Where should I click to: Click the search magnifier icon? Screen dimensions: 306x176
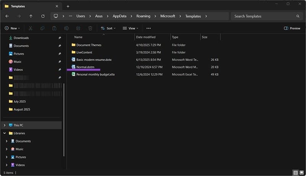(x=298, y=16)
